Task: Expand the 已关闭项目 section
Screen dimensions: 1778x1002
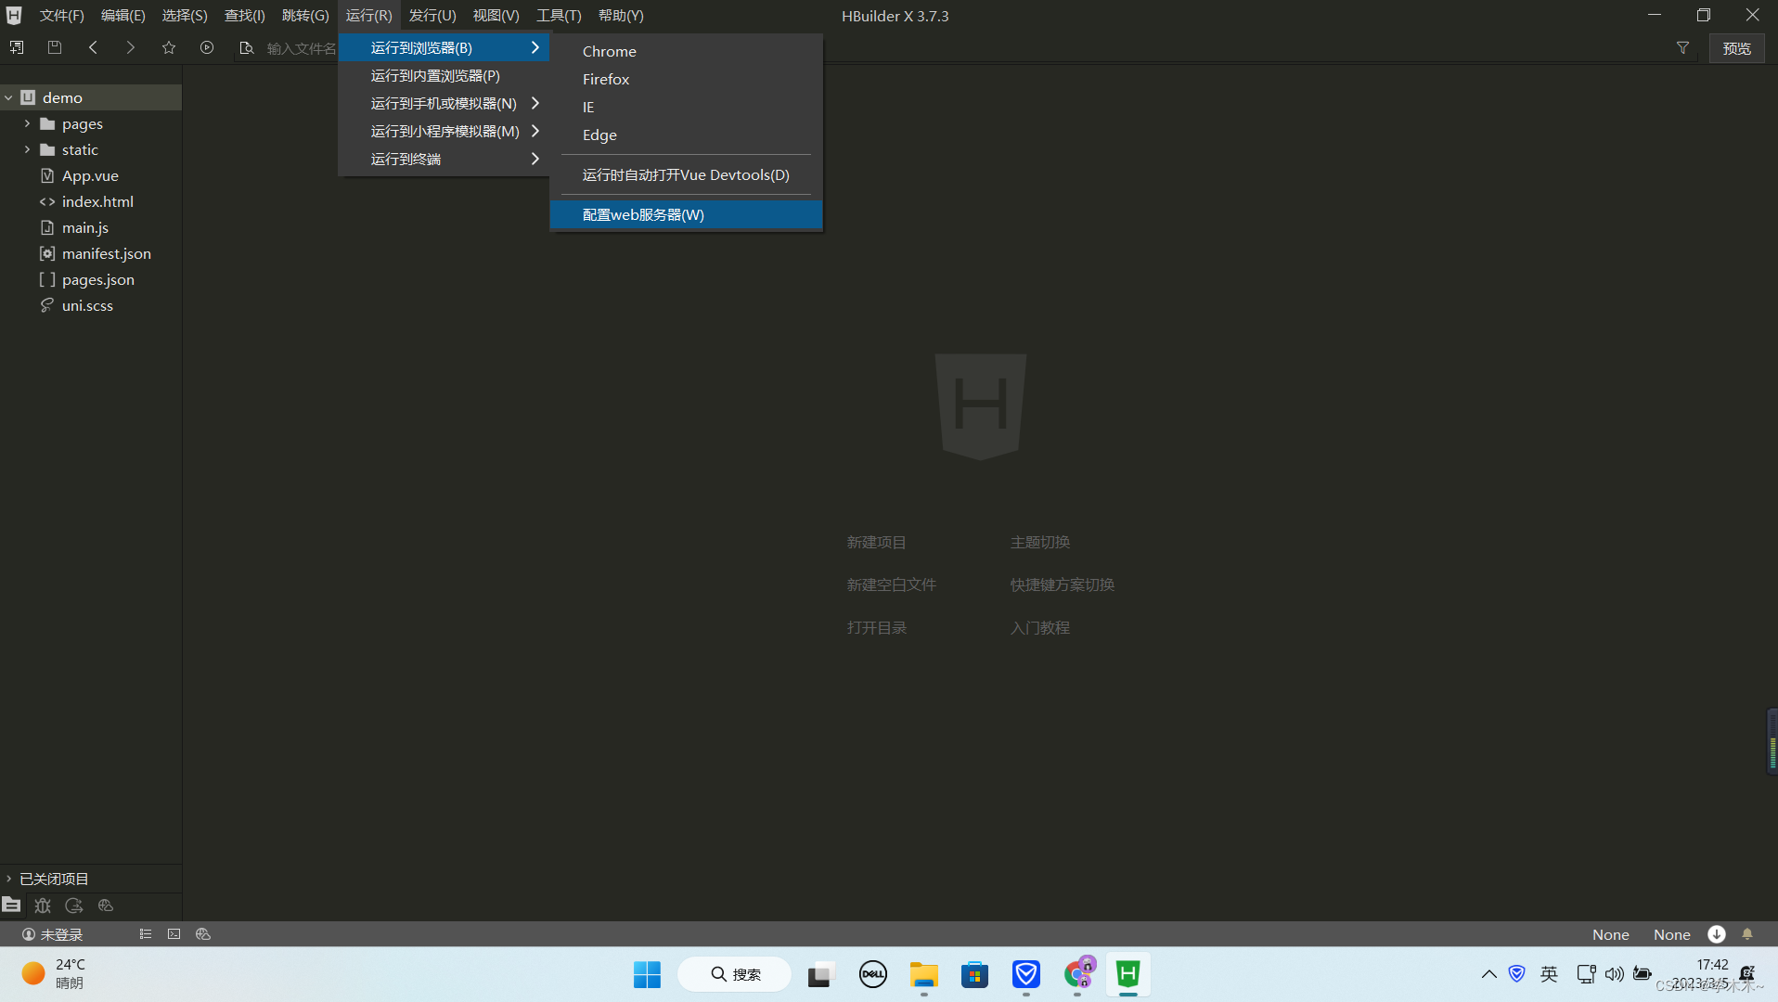Action: pyautogui.click(x=9, y=879)
